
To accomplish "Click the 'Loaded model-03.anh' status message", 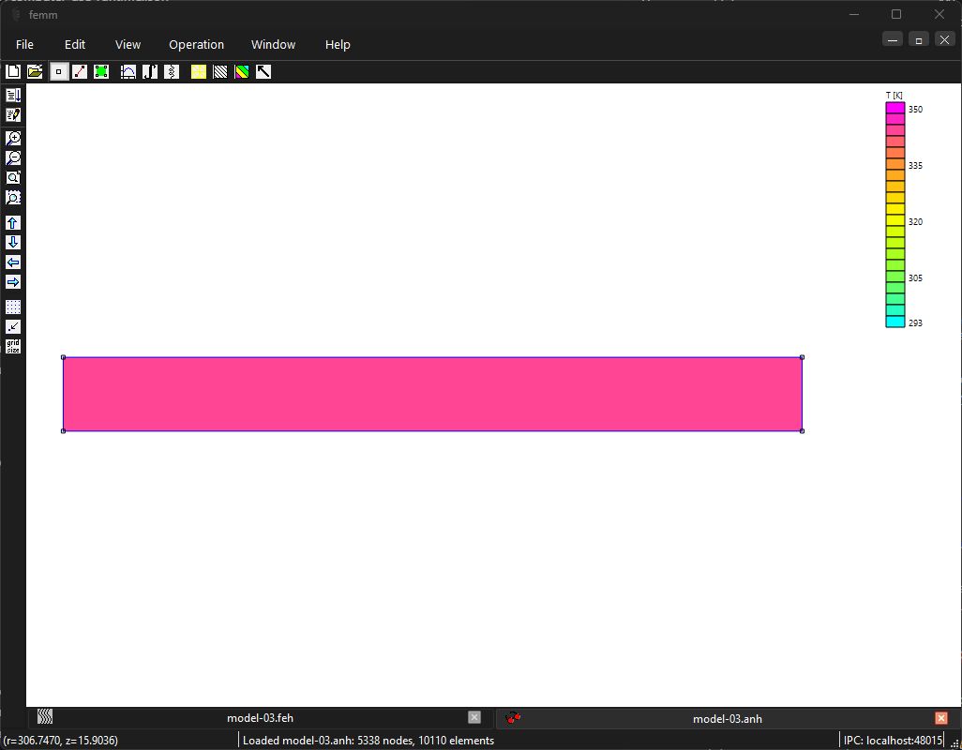I will pos(368,741).
